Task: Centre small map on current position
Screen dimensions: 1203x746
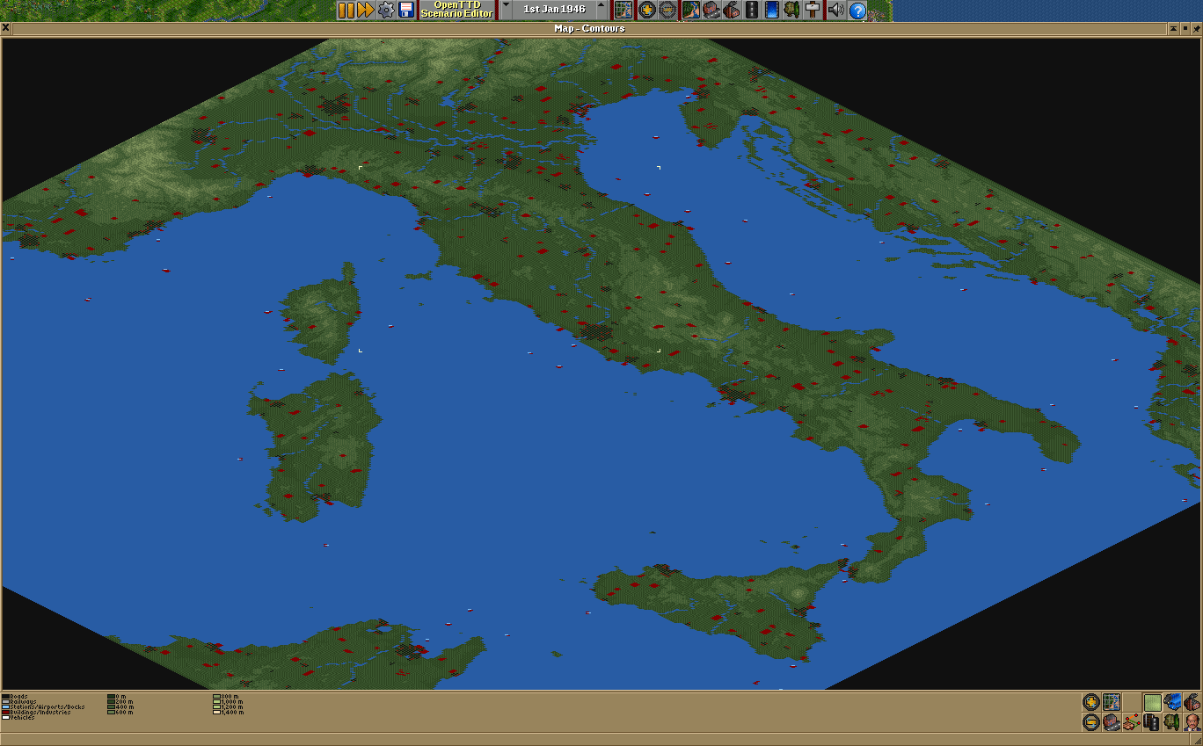Action: [x=1112, y=702]
